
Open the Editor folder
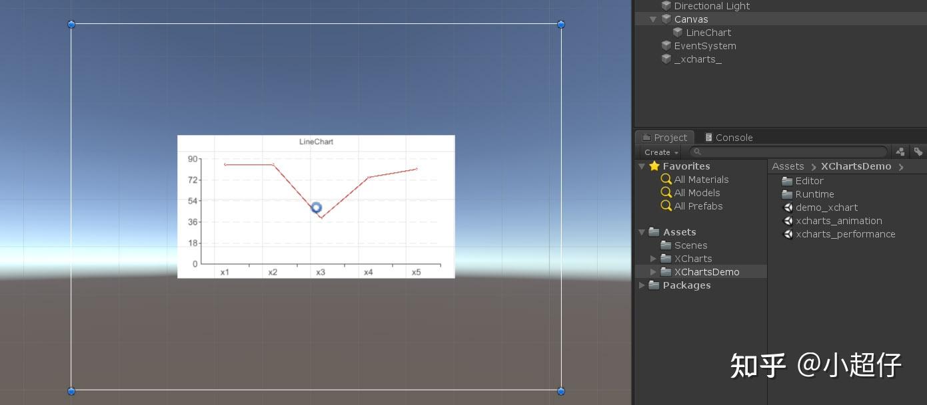(x=810, y=180)
